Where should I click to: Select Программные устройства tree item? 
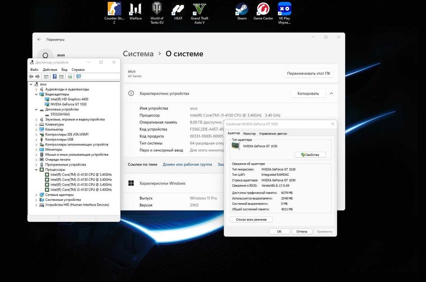[66, 164]
